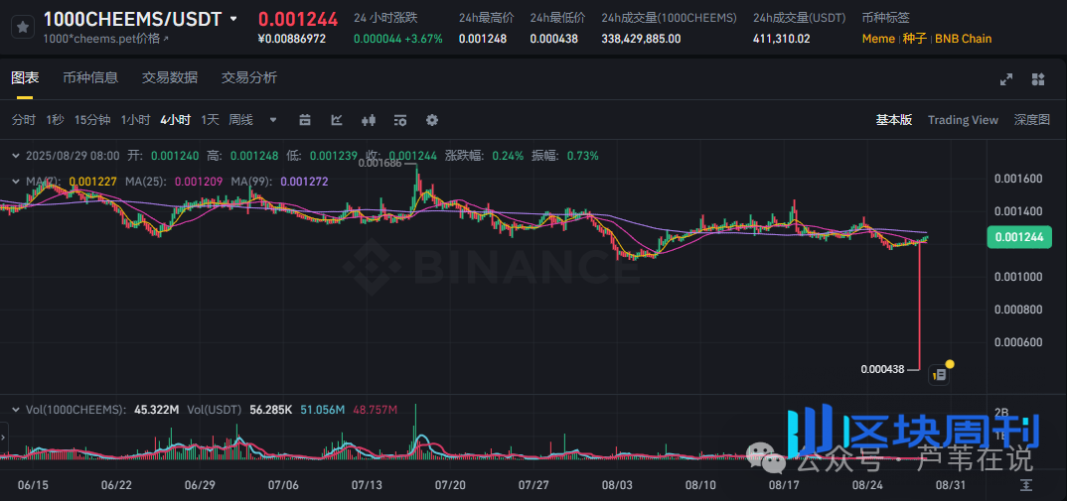Viewport: 1067px width, 501px height.
Task: Reset chart scale icon at bottom right
Action: 1025,485
